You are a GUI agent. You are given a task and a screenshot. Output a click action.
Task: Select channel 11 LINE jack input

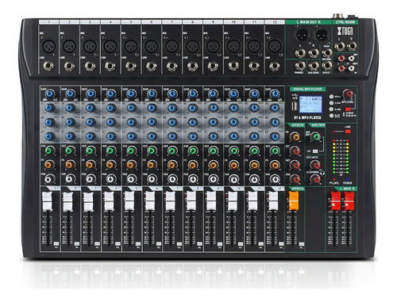pos(254,66)
